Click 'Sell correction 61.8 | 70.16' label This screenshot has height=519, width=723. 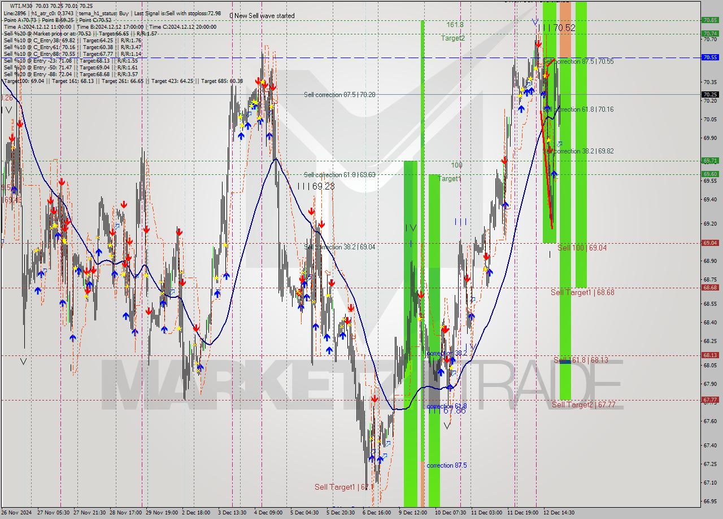pyautogui.click(x=578, y=109)
